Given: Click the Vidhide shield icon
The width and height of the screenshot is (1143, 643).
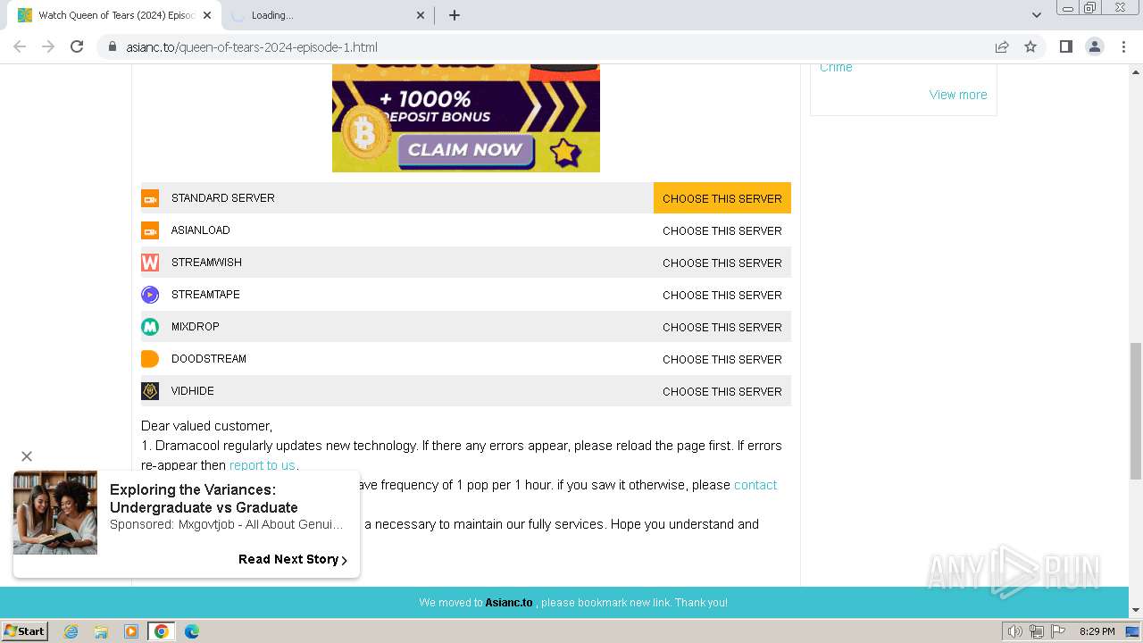Looking at the screenshot, I should [x=150, y=391].
